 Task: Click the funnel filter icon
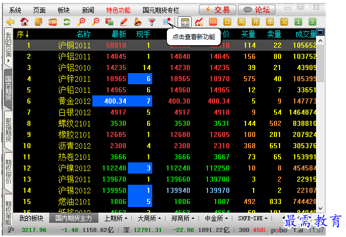(151, 22)
